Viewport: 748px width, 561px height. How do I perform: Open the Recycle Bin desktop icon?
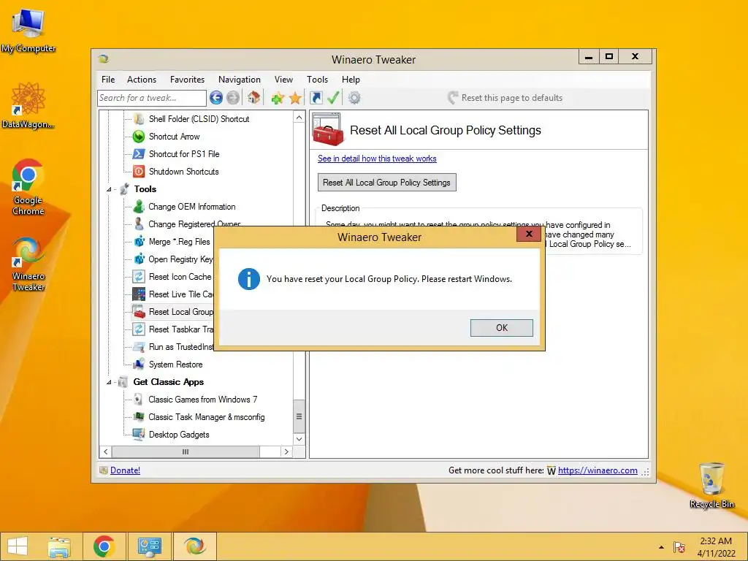point(711,486)
